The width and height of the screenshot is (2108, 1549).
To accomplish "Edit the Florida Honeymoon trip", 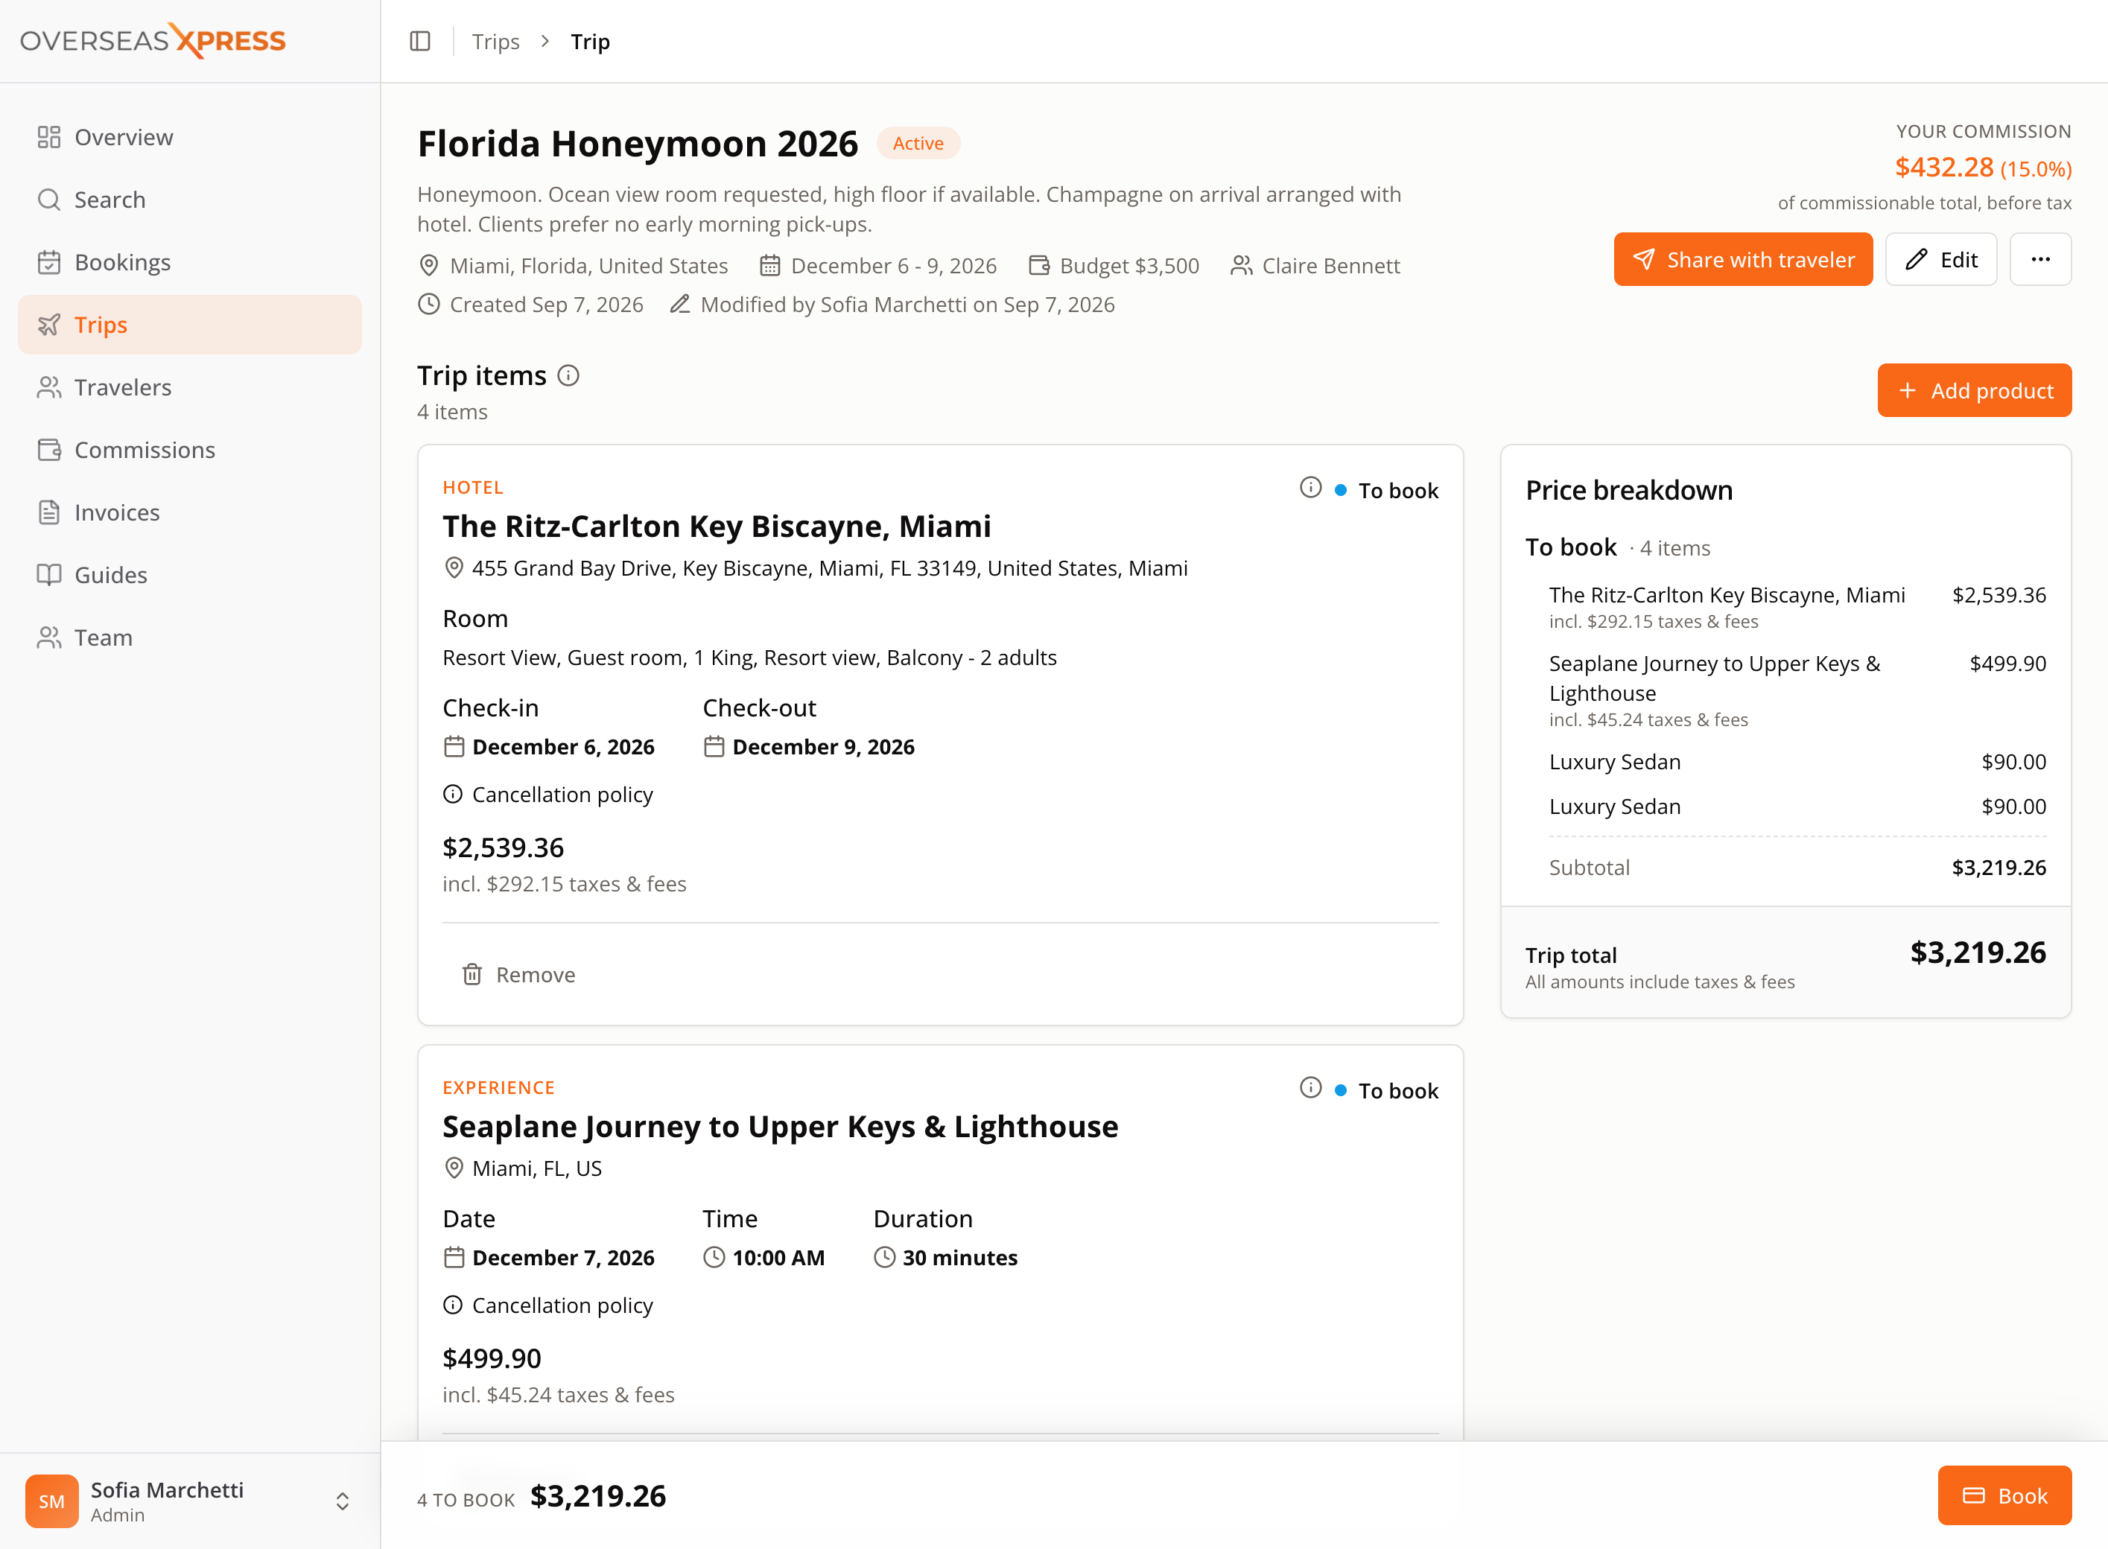I will (1941, 260).
